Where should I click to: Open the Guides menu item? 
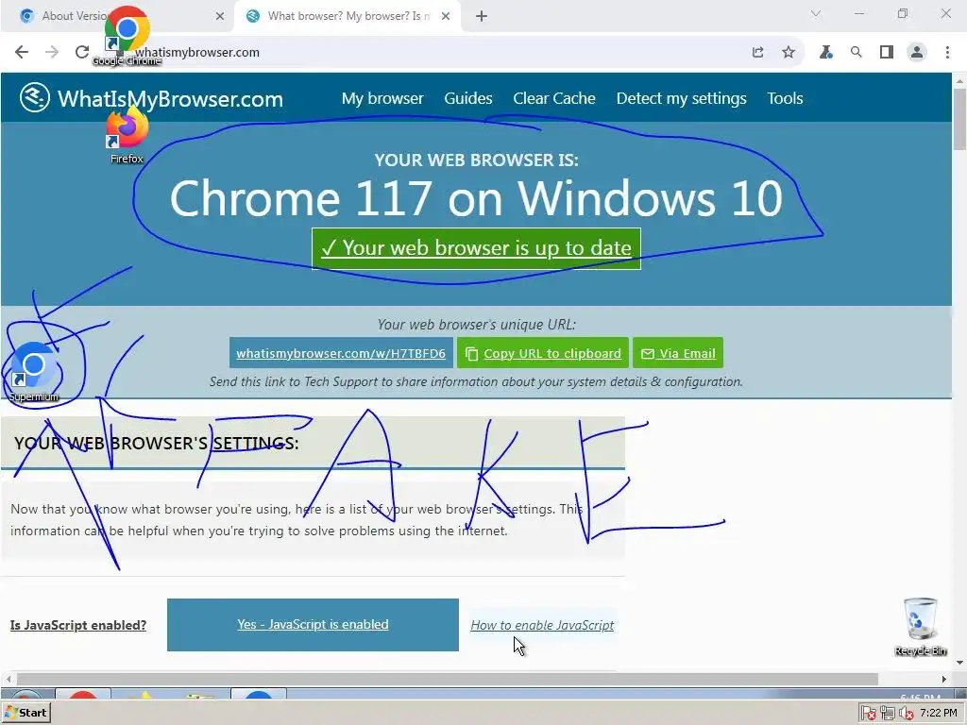pyautogui.click(x=468, y=98)
